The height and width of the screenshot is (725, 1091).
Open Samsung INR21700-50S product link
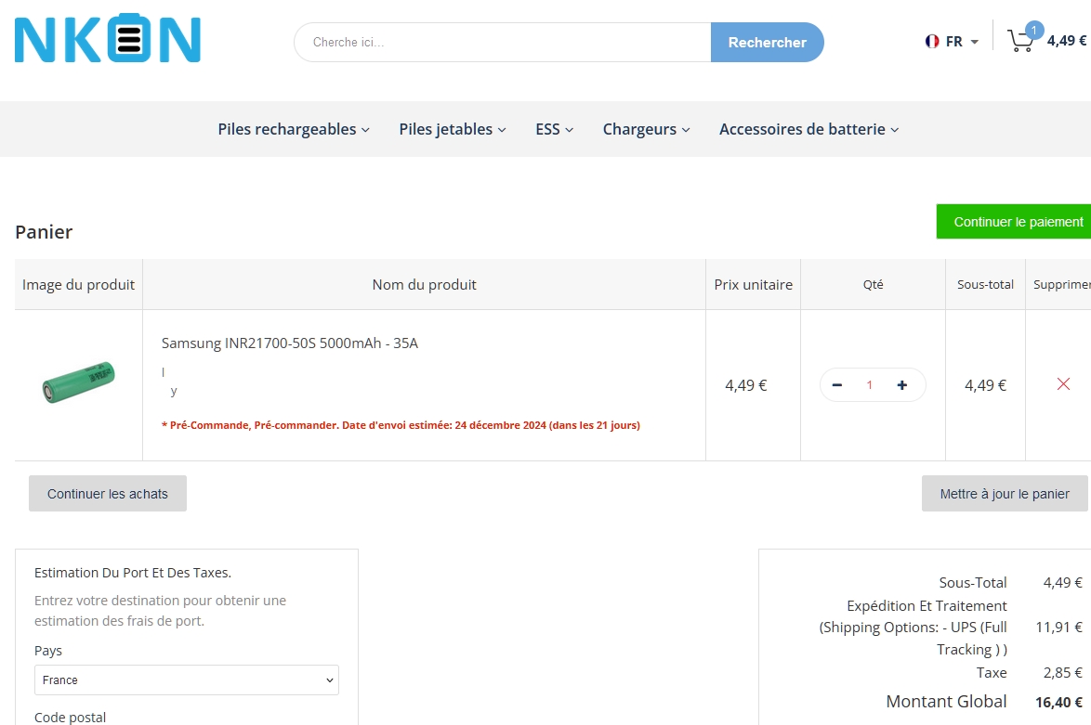point(290,343)
